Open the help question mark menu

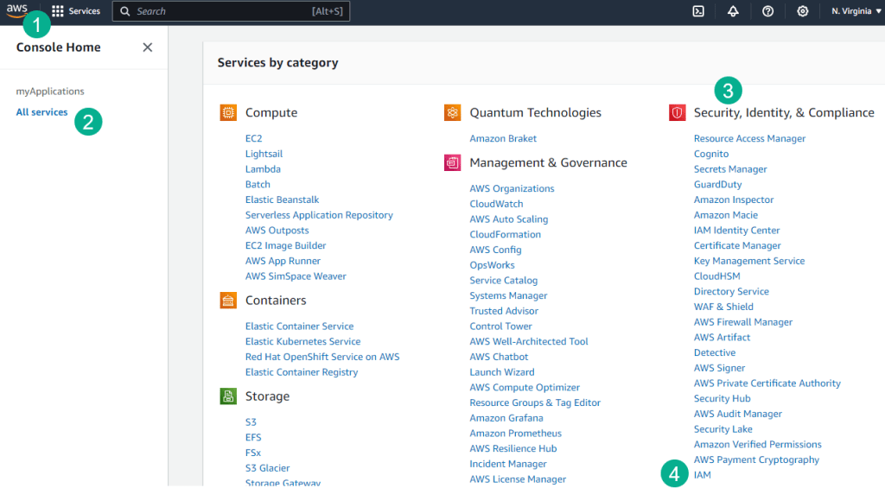click(767, 11)
